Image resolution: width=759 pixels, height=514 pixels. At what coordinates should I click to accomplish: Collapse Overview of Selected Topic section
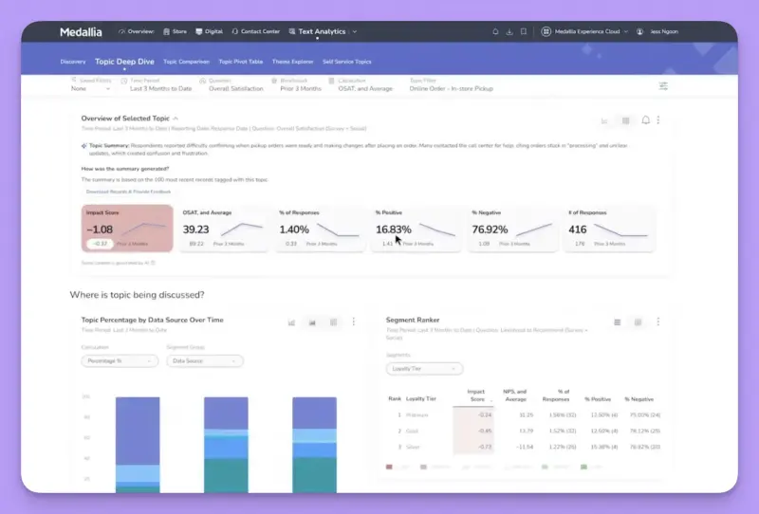tap(176, 119)
